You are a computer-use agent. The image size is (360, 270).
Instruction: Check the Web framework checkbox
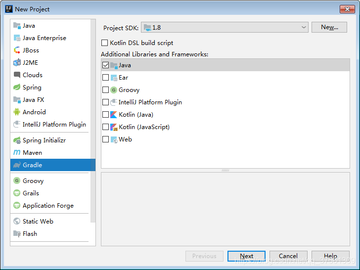point(106,139)
